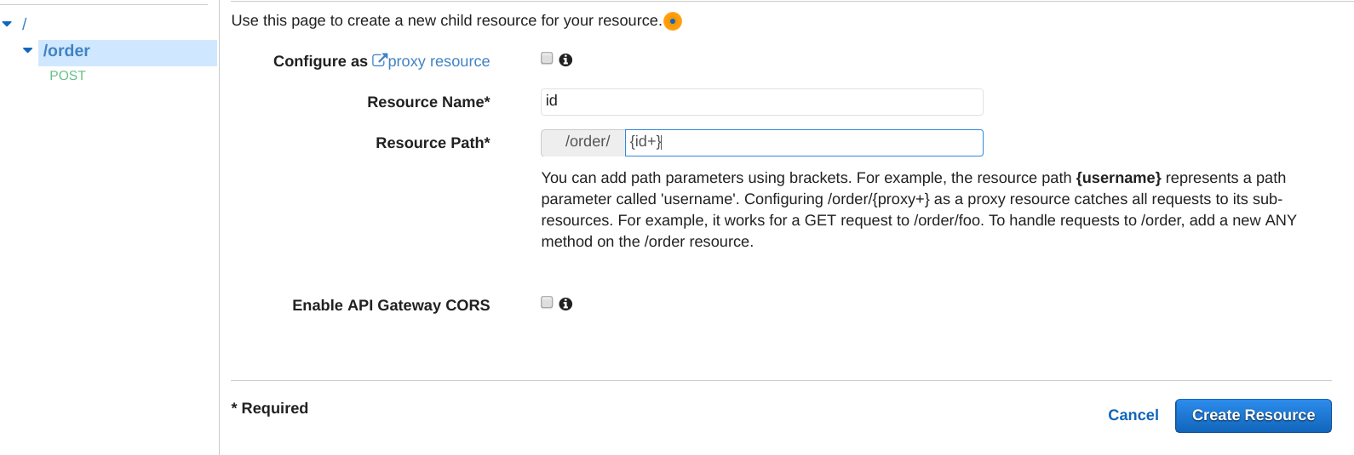Collapse the root / resource arrow
Screen dimensions: 1354x455
tap(8, 24)
